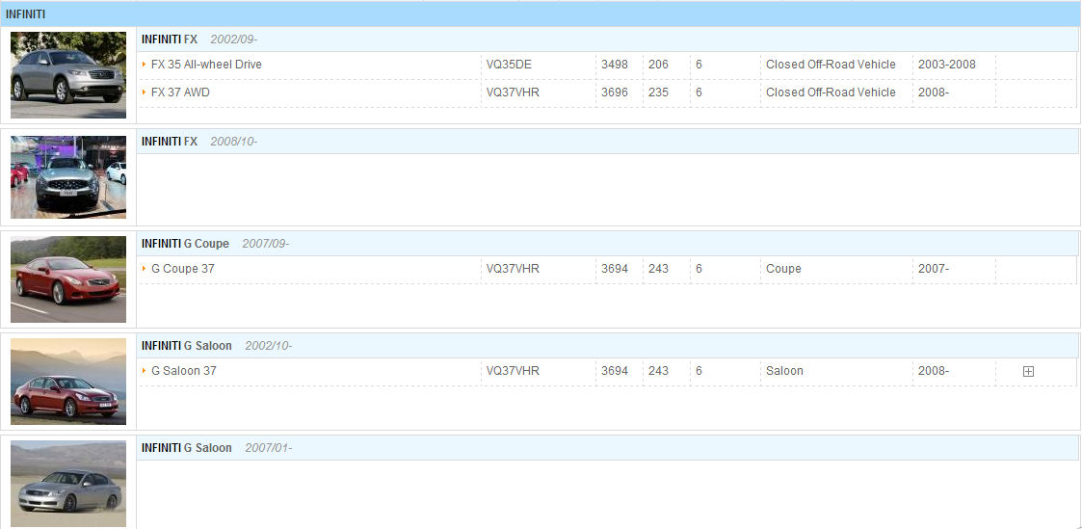Click the 2007- year cell
The width and height of the screenshot is (1082, 529).
(933, 268)
